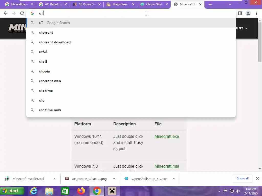This screenshot has height=196, width=262.
Task: Reload the current page
Action: tap(22, 13)
